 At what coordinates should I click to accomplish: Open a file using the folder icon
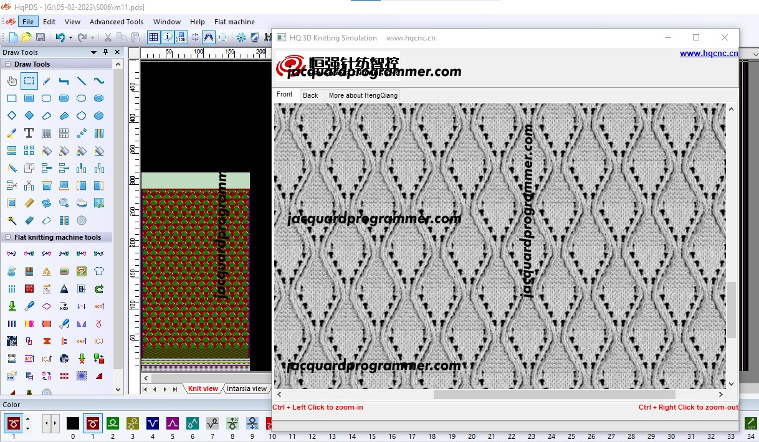tap(27, 37)
